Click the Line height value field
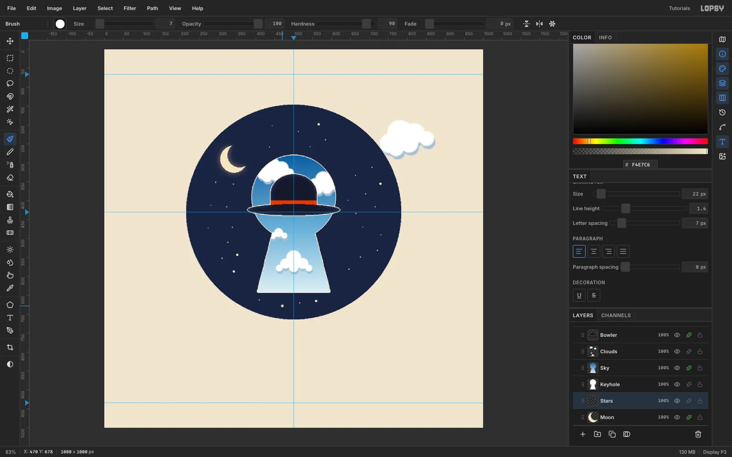 point(700,208)
